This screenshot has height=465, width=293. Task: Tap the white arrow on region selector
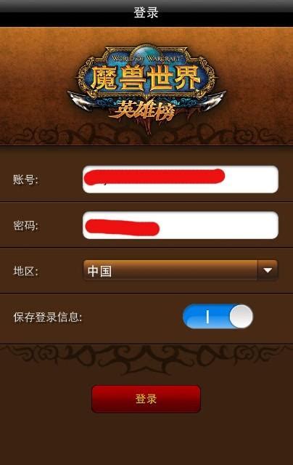pyautogui.click(x=268, y=270)
